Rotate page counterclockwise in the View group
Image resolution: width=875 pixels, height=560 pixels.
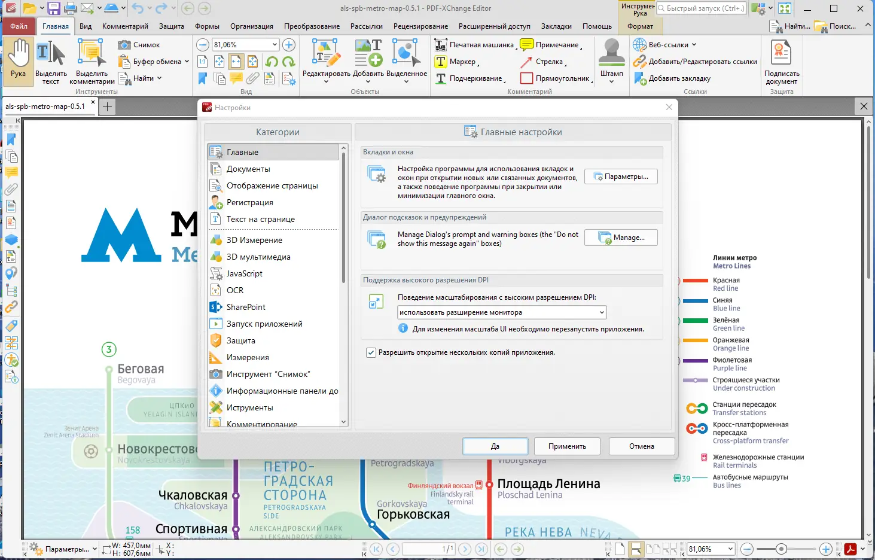272,62
